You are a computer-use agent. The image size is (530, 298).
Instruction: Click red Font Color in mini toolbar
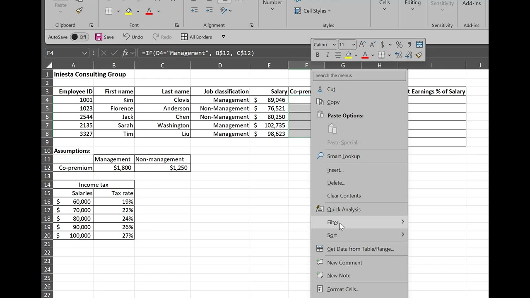click(x=365, y=55)
